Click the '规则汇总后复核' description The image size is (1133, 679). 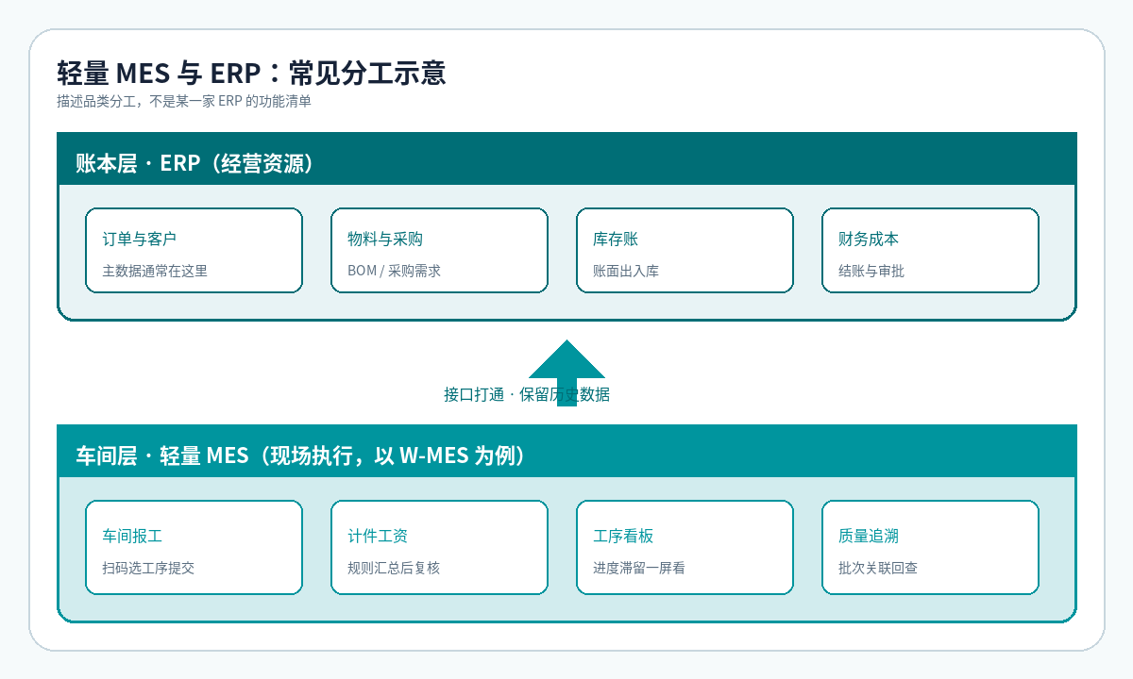394,568
